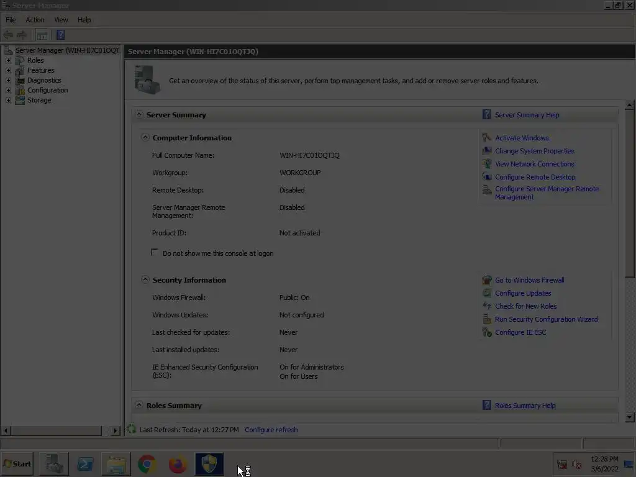Viewport: 636px width, 477px height.
Task: Expand the Diagnostics tree node
Action: 8,80
